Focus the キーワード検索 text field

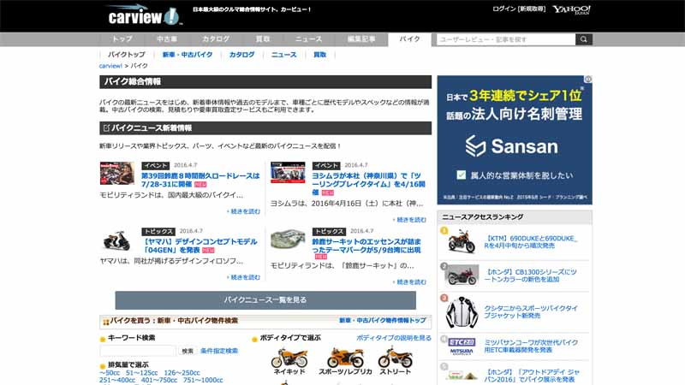(138, 351)
